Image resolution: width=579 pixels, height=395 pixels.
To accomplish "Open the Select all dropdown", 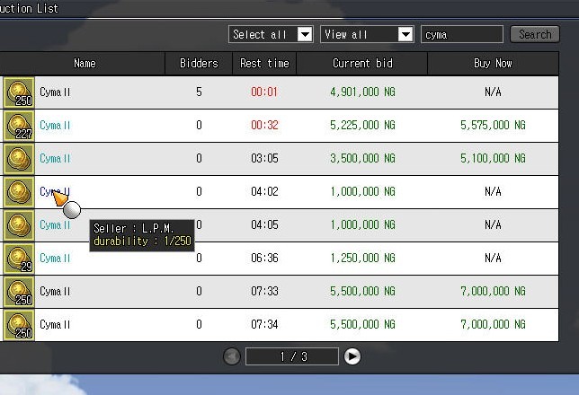I will pyautogui.click(x=304, y=34).
